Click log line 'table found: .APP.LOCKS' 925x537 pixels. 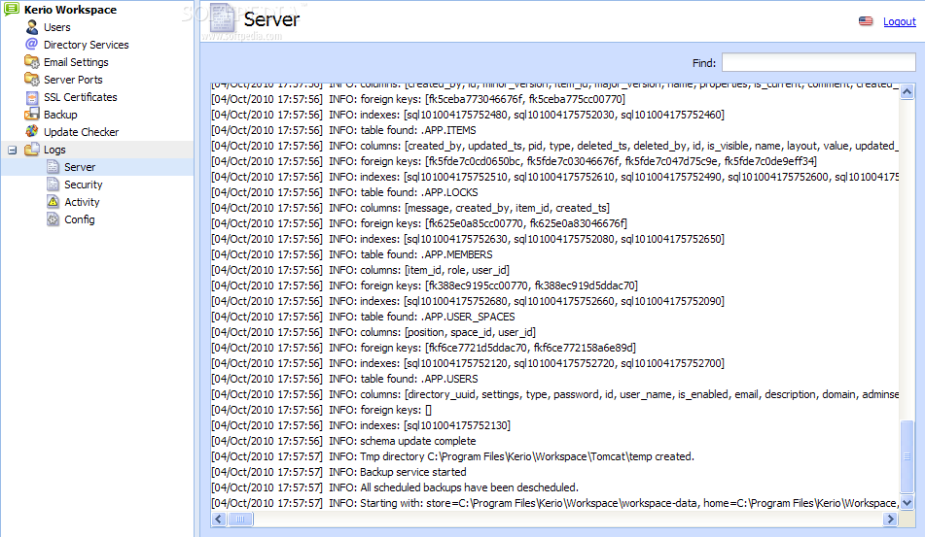point(344,192)
